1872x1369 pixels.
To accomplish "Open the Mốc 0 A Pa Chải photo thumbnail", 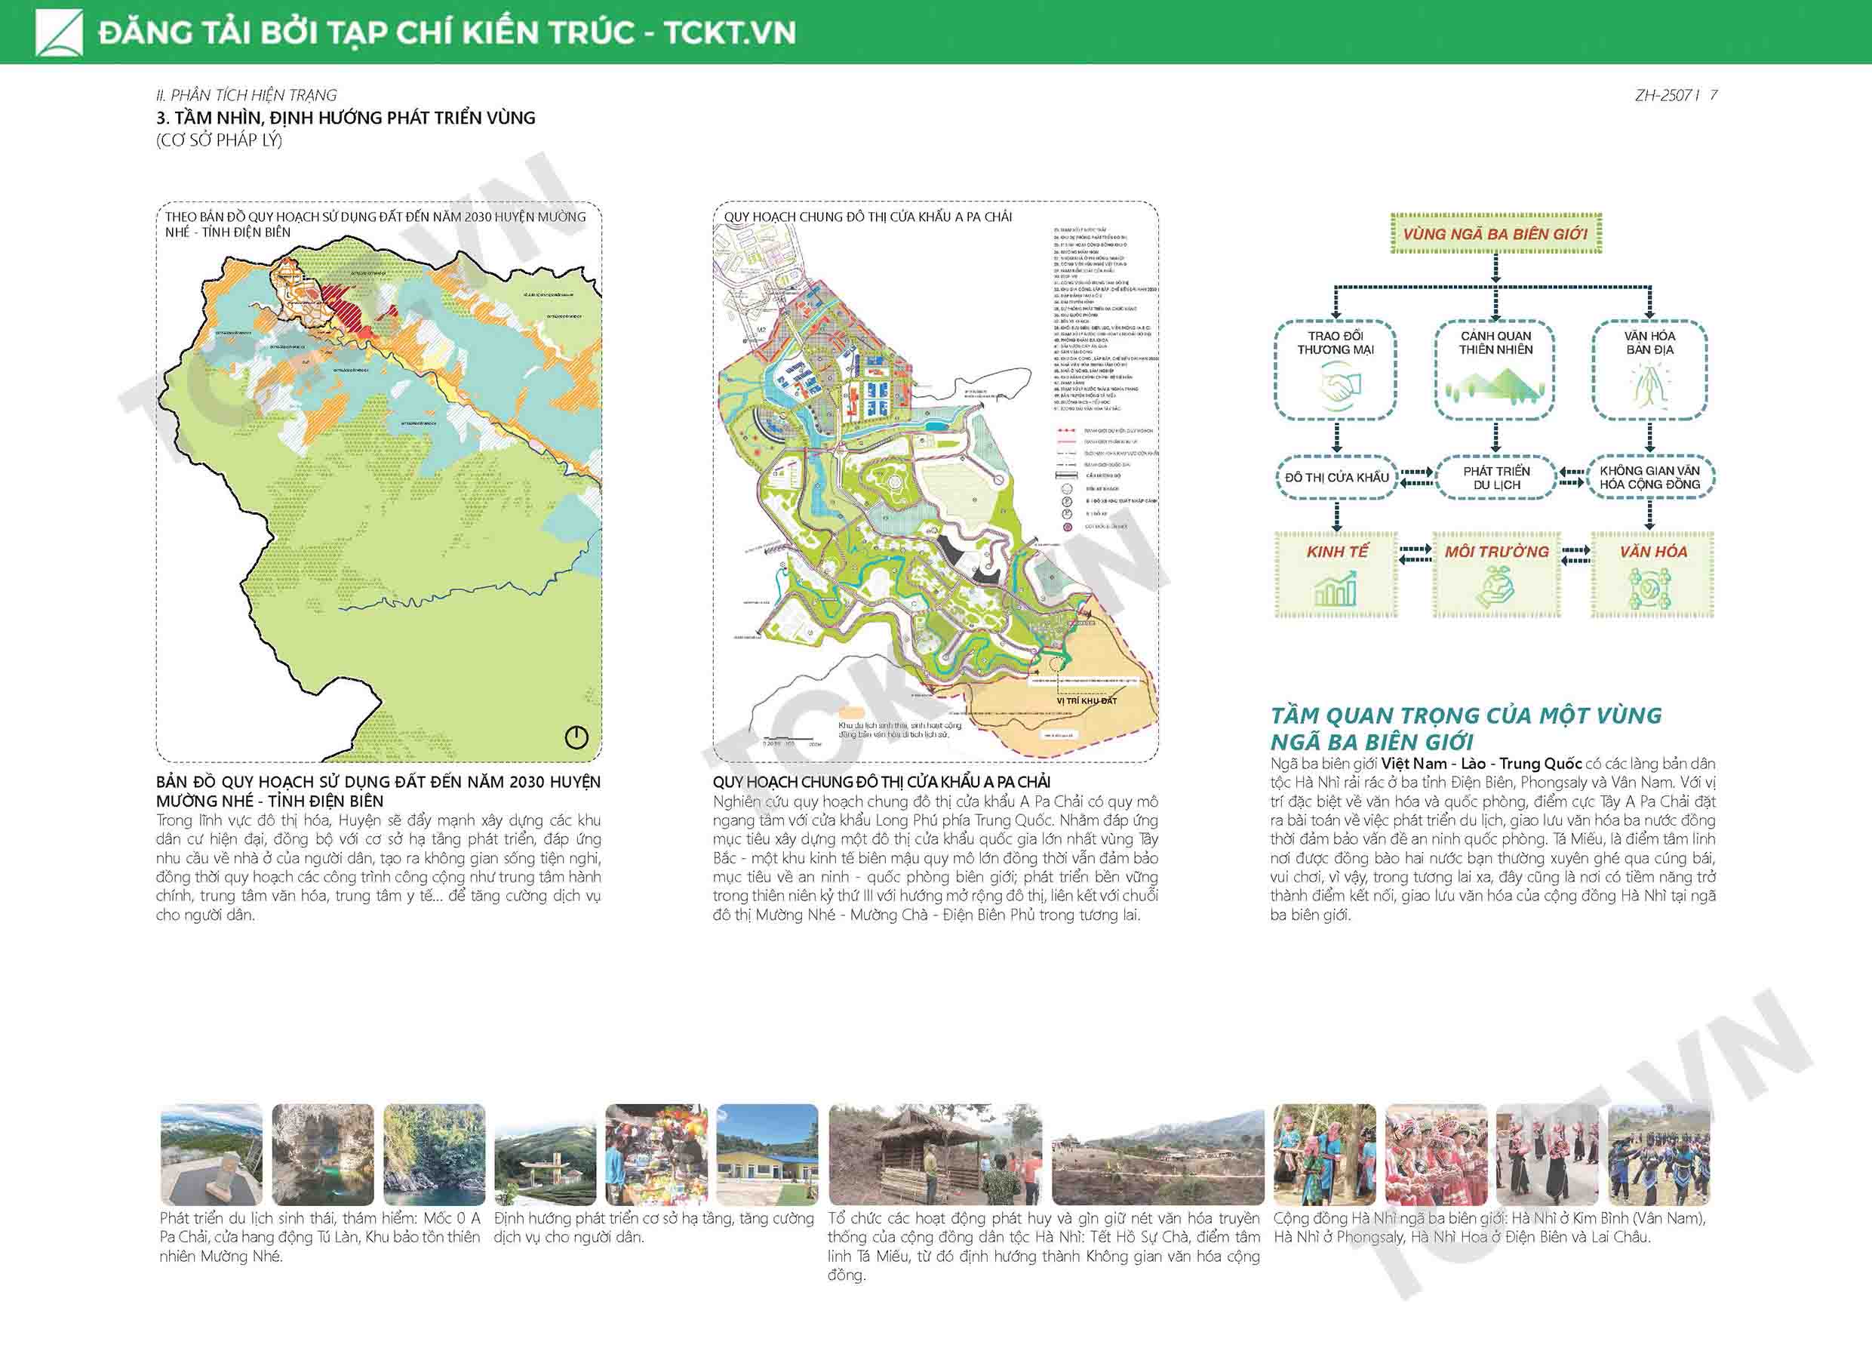I will [211, 1155].
